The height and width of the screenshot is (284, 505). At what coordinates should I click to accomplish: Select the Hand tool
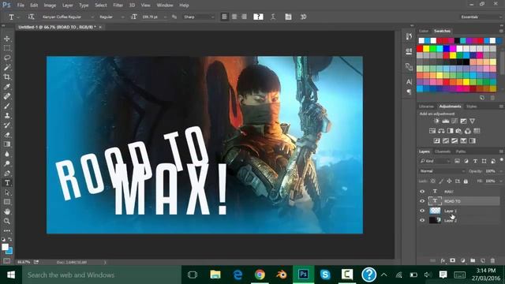[7, 211]
